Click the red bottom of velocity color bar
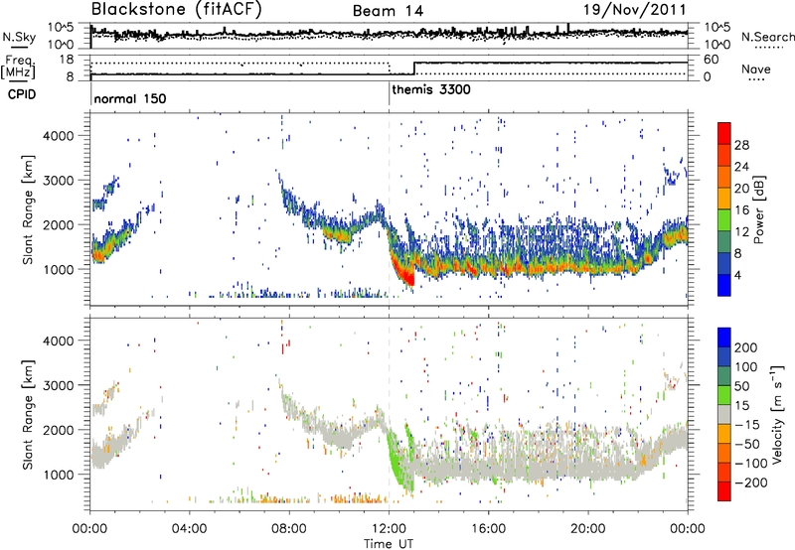 click(724, 491)
